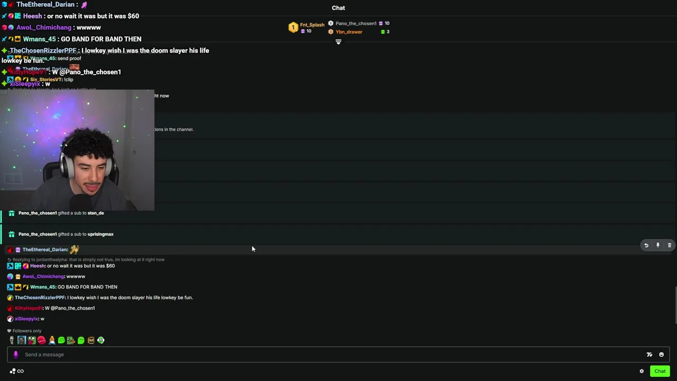Click username TheChosenRizzlerPPF in chat list
677x381 pixels.
coord(40,297)
